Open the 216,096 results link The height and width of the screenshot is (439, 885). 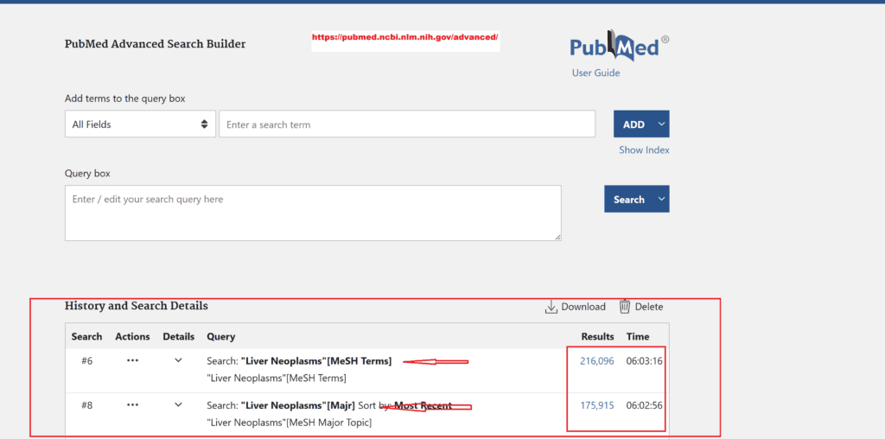coord(597,361)
